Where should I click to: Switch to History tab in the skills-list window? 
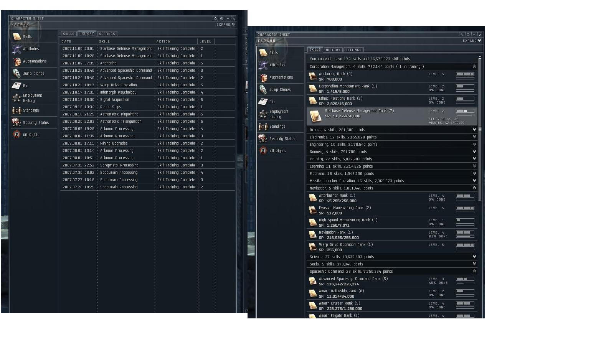pos(333,50)
